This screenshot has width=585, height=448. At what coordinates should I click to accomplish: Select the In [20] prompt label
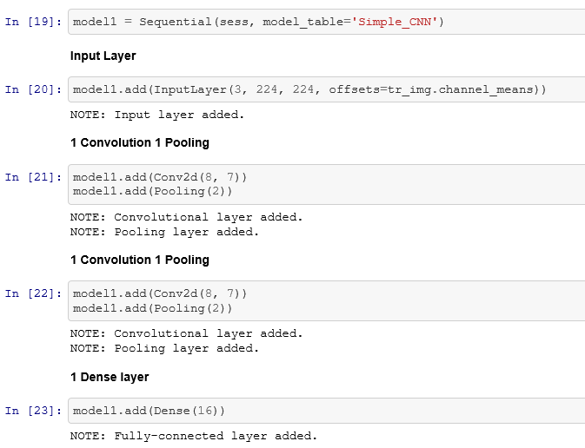(x=33, y=89)
